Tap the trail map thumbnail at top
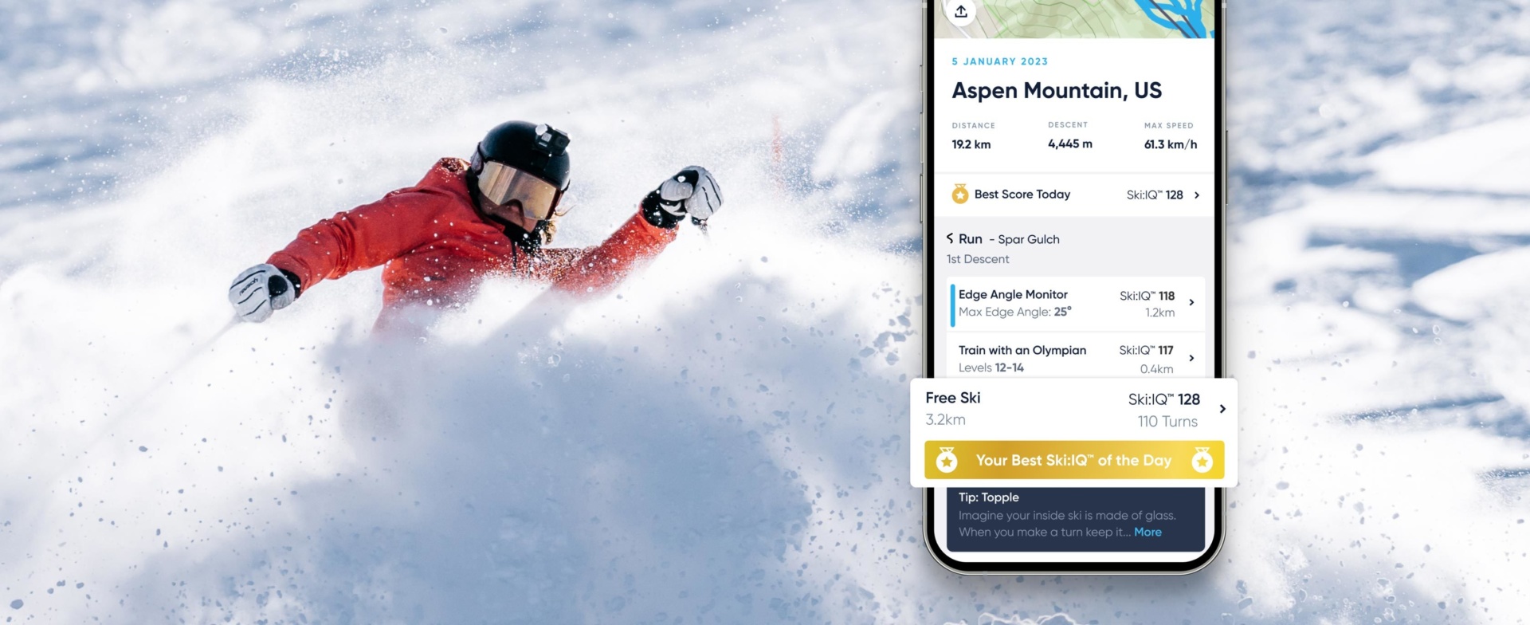The width and height of the screenshot is (1530, 625). [x=1074, y=18]
